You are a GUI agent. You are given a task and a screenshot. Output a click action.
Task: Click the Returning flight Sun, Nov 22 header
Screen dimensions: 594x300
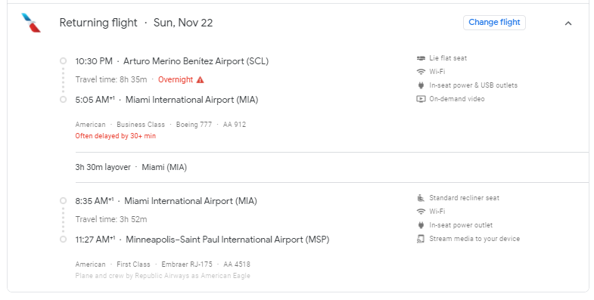(136, 23)
